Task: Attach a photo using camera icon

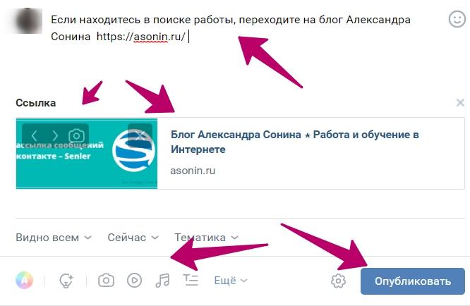Action: [106, 280]
